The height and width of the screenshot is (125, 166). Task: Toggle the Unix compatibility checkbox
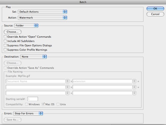[58, 104]
